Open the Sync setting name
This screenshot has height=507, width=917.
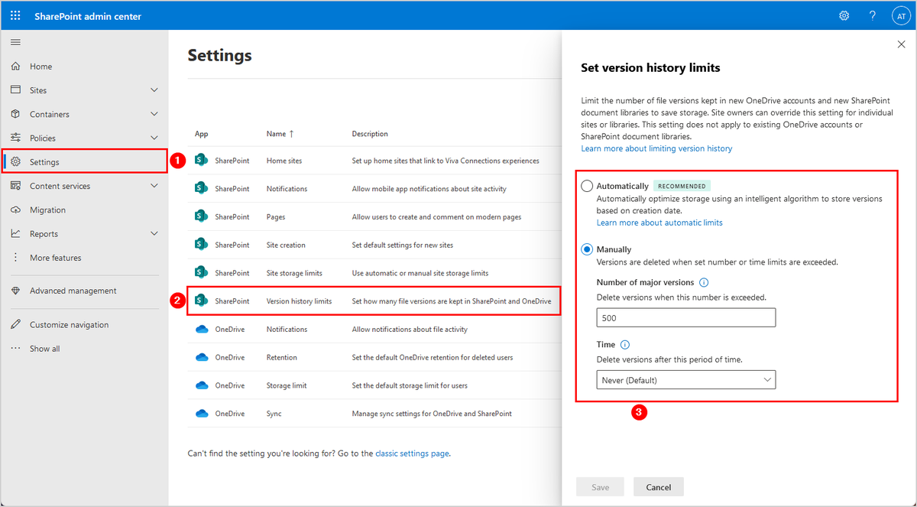coord(274,414)
